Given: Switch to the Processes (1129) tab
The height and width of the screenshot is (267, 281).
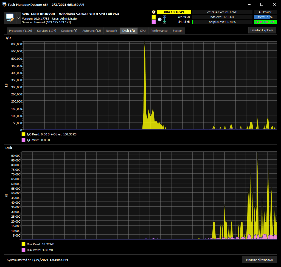Looking at the screenshot, I should click(x=20, y=31).
